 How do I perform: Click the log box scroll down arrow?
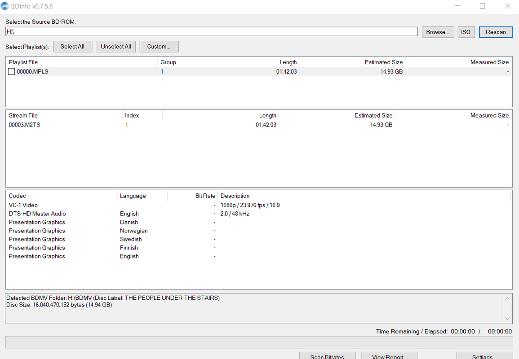click(507, 319)
